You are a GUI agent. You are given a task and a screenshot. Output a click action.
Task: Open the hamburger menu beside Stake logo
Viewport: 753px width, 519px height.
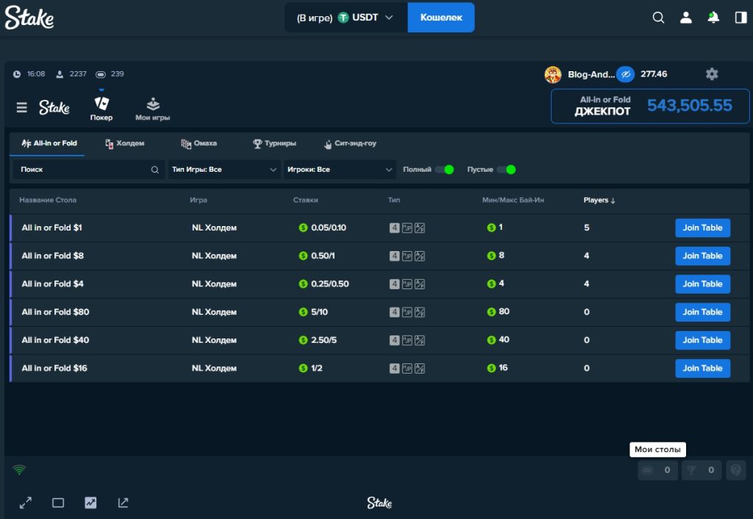(x=22, y=108)
